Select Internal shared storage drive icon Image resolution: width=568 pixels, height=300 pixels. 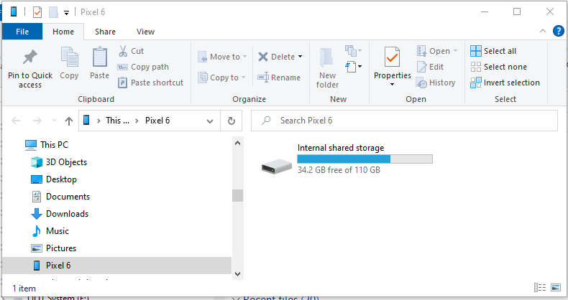click(276, 167)
